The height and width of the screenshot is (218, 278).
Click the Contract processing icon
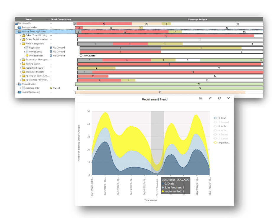point(20,92)
